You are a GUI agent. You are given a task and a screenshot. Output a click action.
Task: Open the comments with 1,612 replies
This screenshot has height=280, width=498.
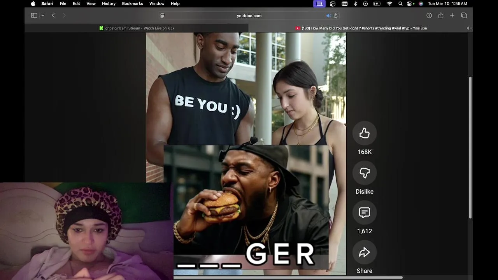[365, 213]
